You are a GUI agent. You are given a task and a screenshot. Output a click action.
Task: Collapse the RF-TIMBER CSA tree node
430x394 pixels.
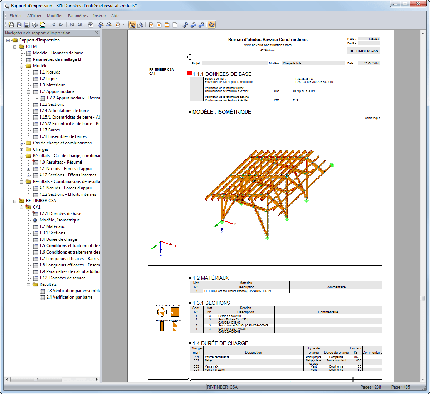tap(15, 201)
